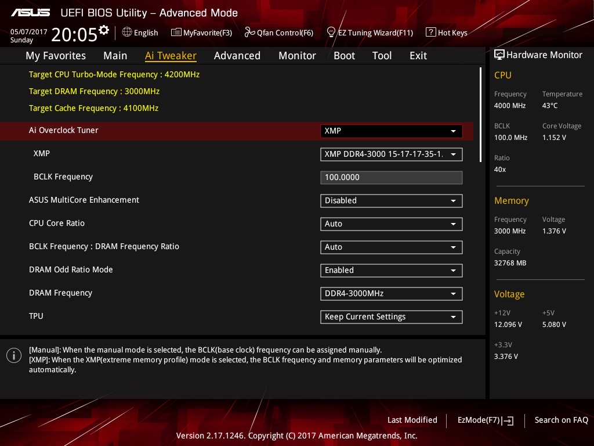Select the Ai Tweaker tab
Screen dimensions: 594x446
(171, 56)
